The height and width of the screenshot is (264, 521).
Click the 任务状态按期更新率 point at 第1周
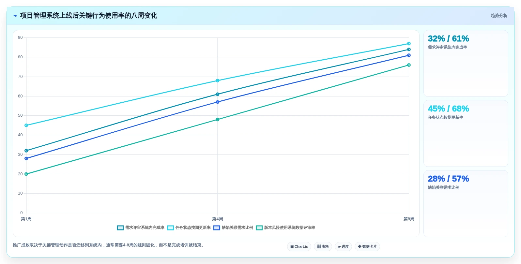pos(26,125)
